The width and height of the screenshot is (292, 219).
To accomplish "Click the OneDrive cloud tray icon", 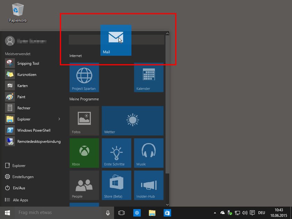I will click(222, 213).
